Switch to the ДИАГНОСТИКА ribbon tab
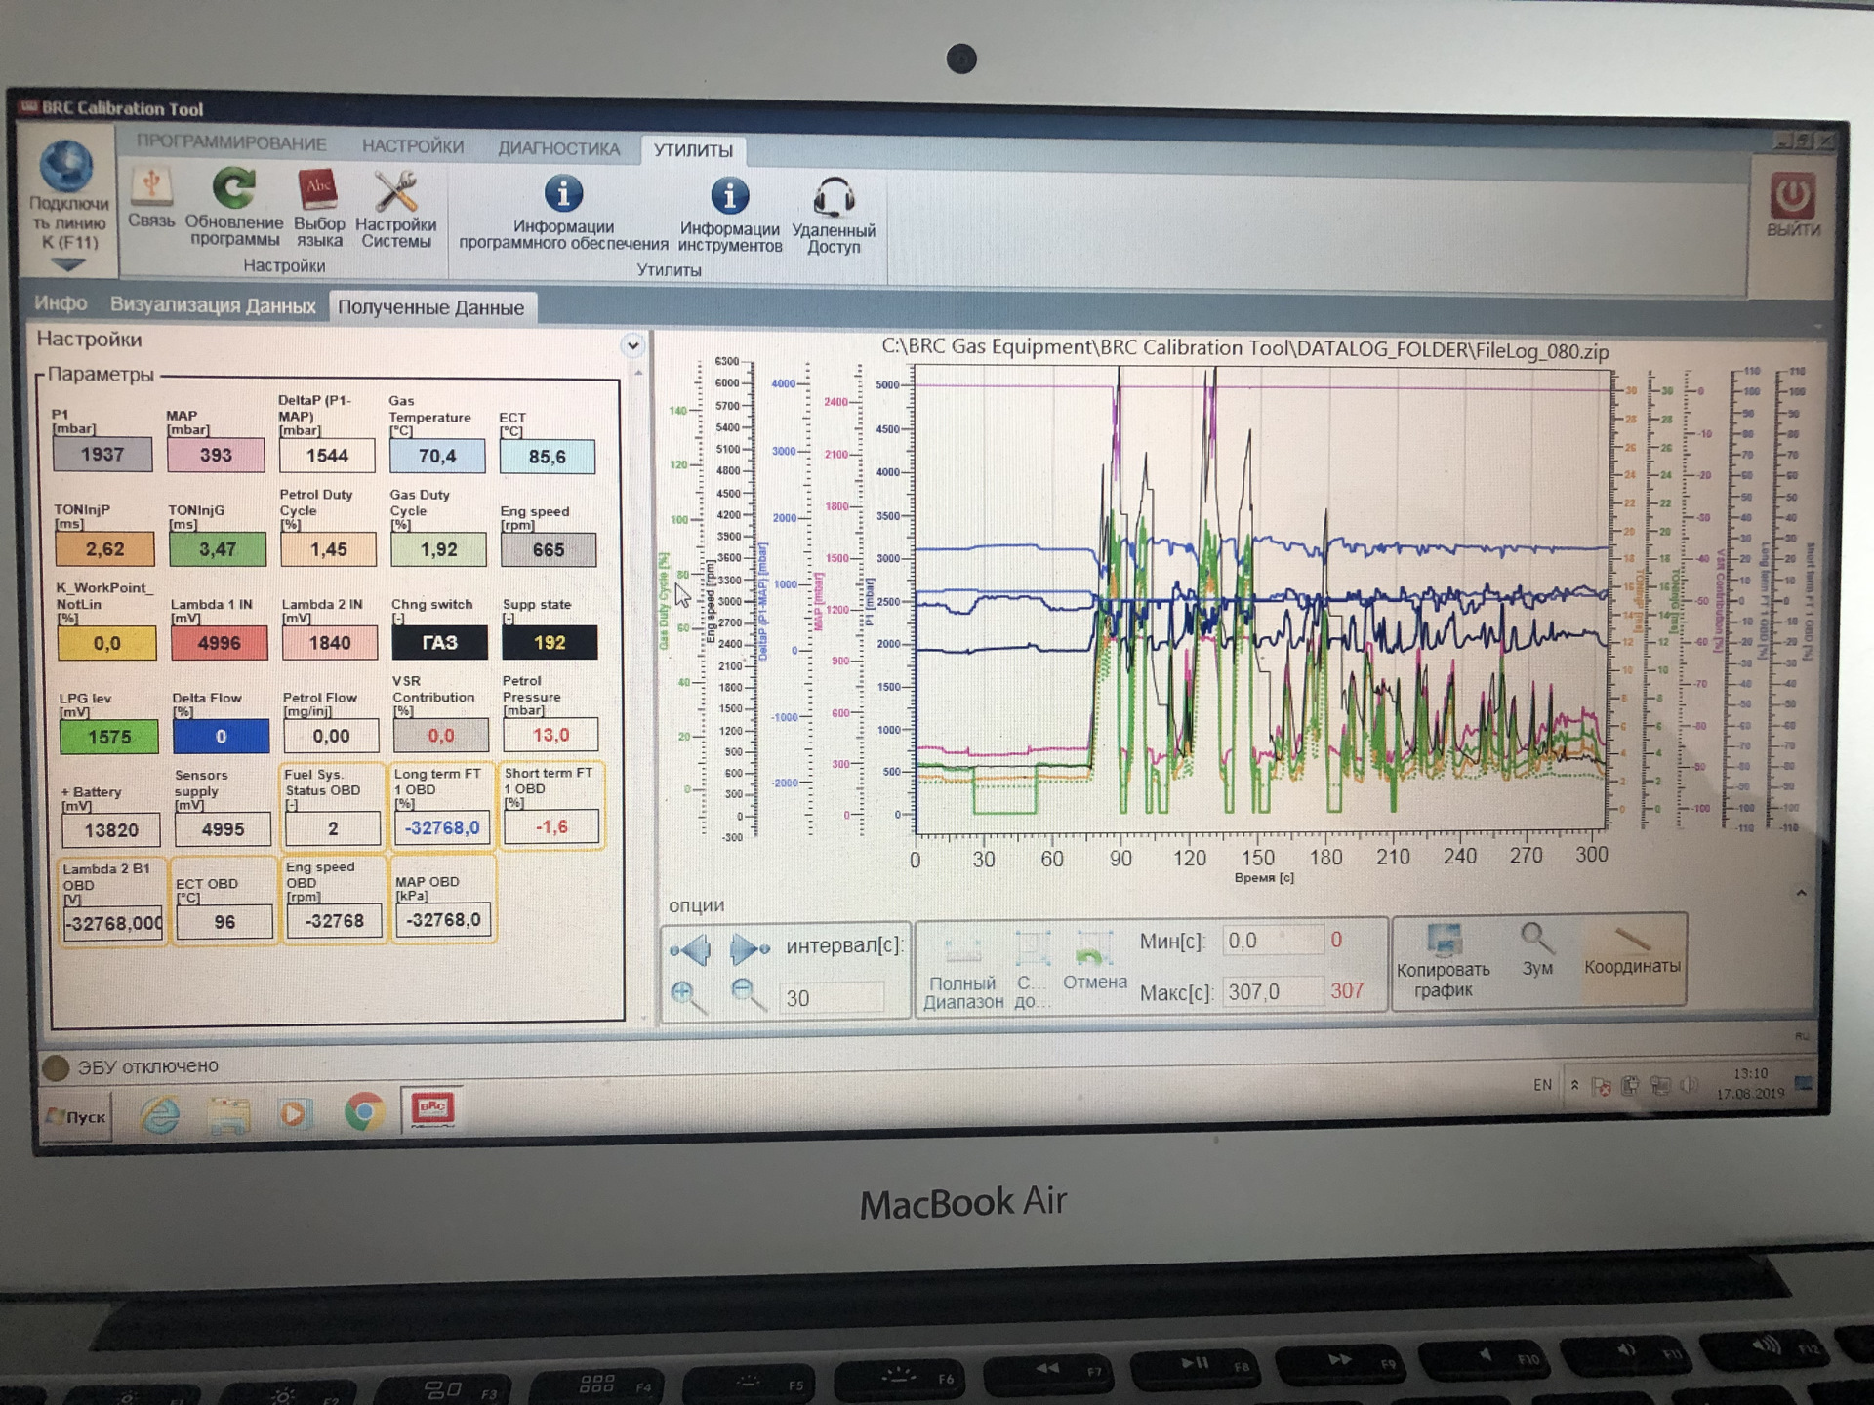 (558, 148)
